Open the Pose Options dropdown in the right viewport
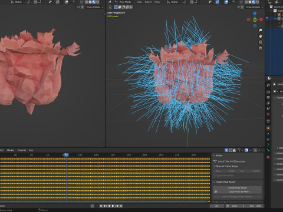 point(255,7)
